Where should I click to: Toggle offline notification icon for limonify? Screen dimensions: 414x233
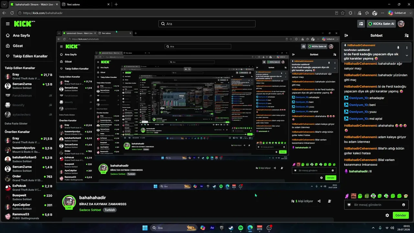(50, 105)
